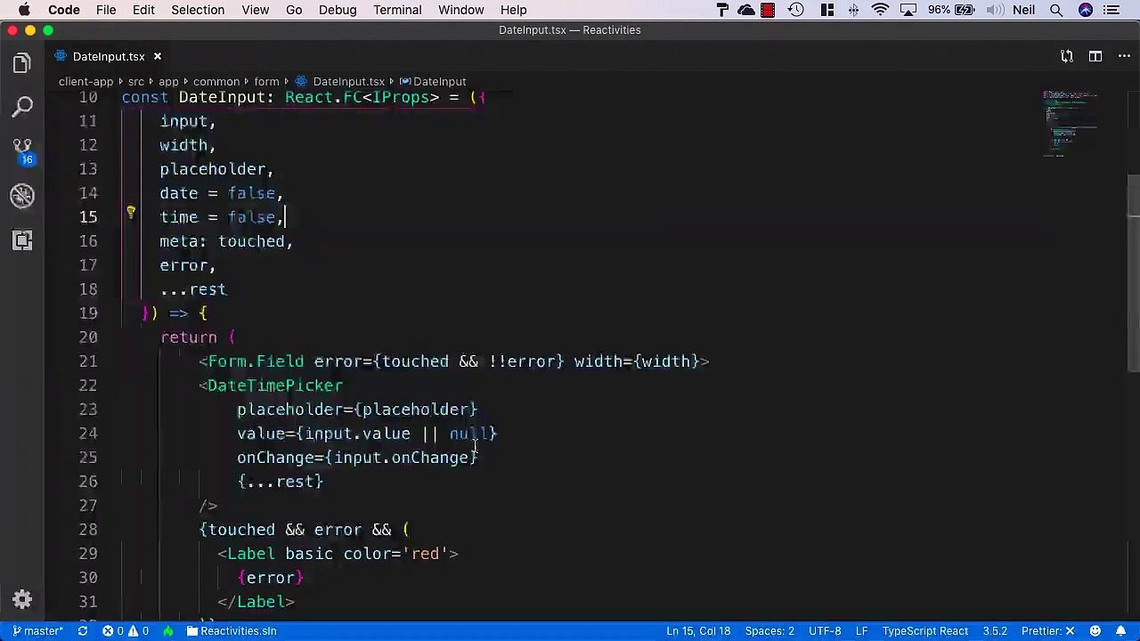Open Siri from the menu bar
1140x641 pixels.
tap(1086, 10)
